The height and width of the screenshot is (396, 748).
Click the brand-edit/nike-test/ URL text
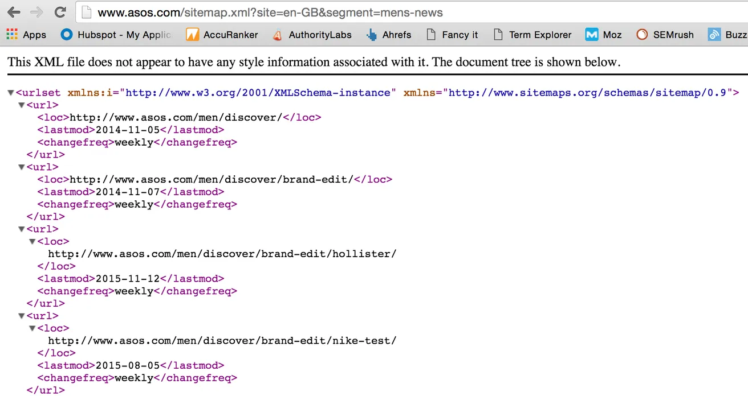pos(222,341)
